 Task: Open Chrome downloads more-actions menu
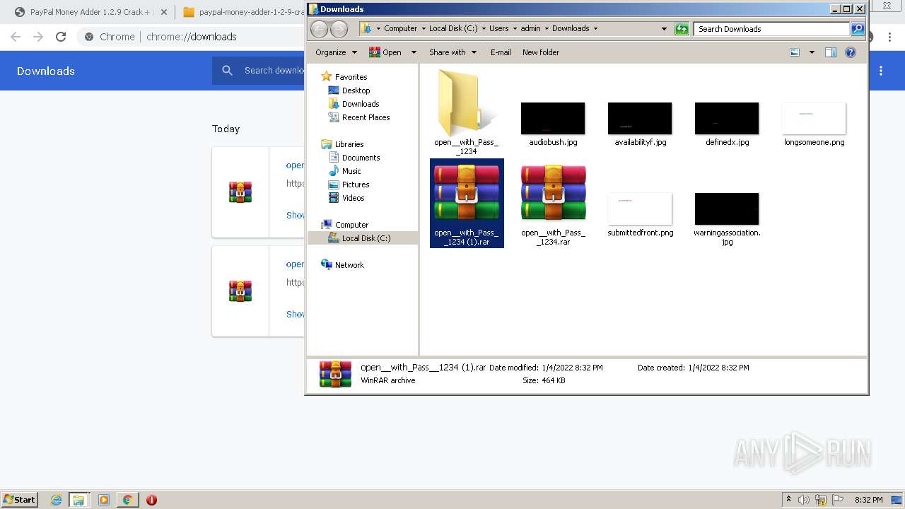pyautogui.click(x=881, y=71)
